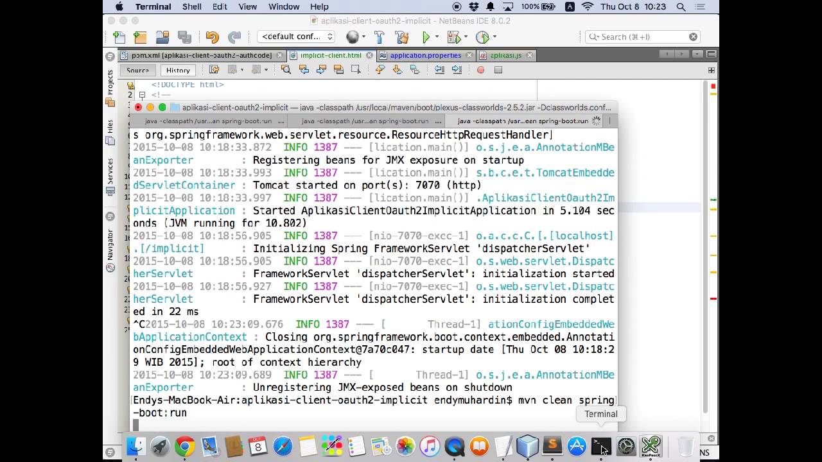The height and width of the screenshot is (462, 822).
Task: Stop macro recording with the square icon
Action: [x=498, y=69]
